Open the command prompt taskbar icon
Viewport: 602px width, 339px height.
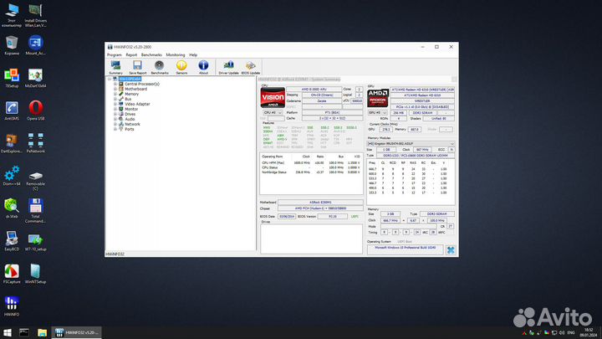[x=24, y=332]
